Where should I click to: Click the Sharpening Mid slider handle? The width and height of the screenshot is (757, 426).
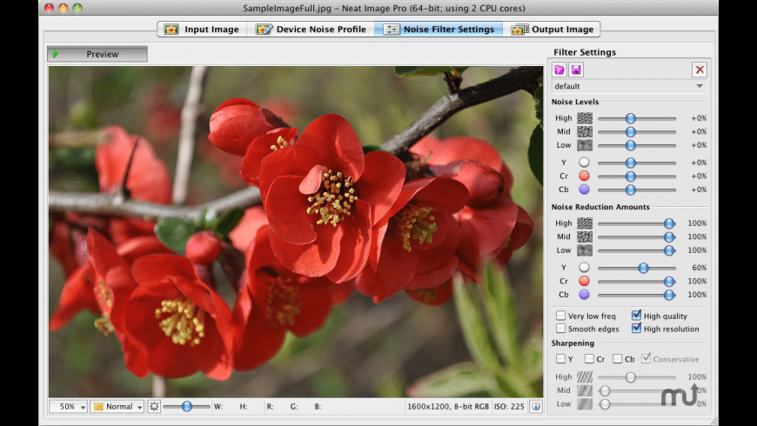(x=605, y=390)
